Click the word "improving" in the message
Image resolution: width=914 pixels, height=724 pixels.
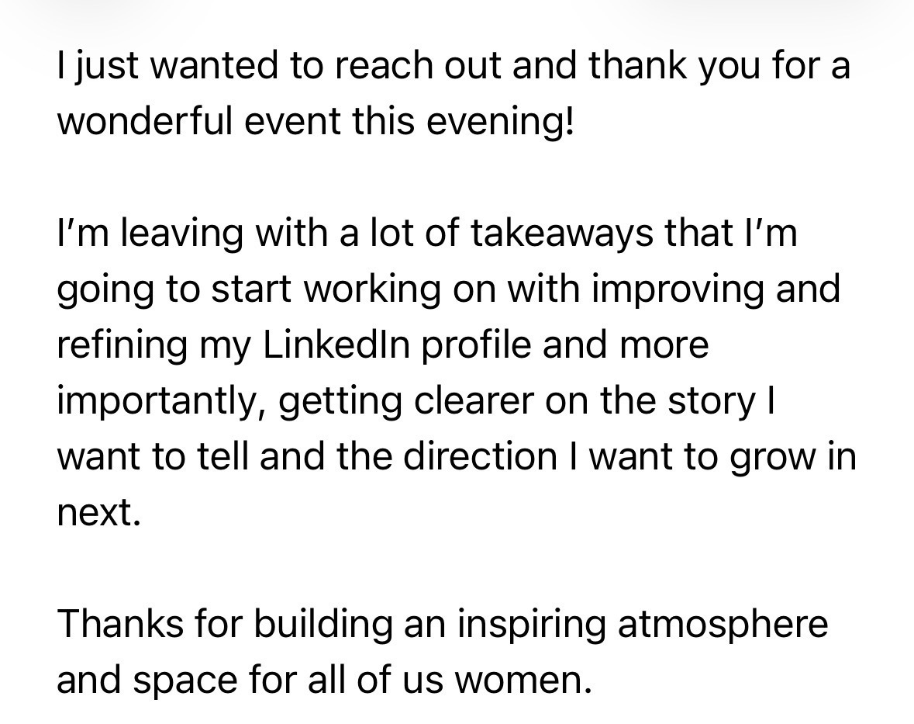pyautogui.click(x=678, y=290)
